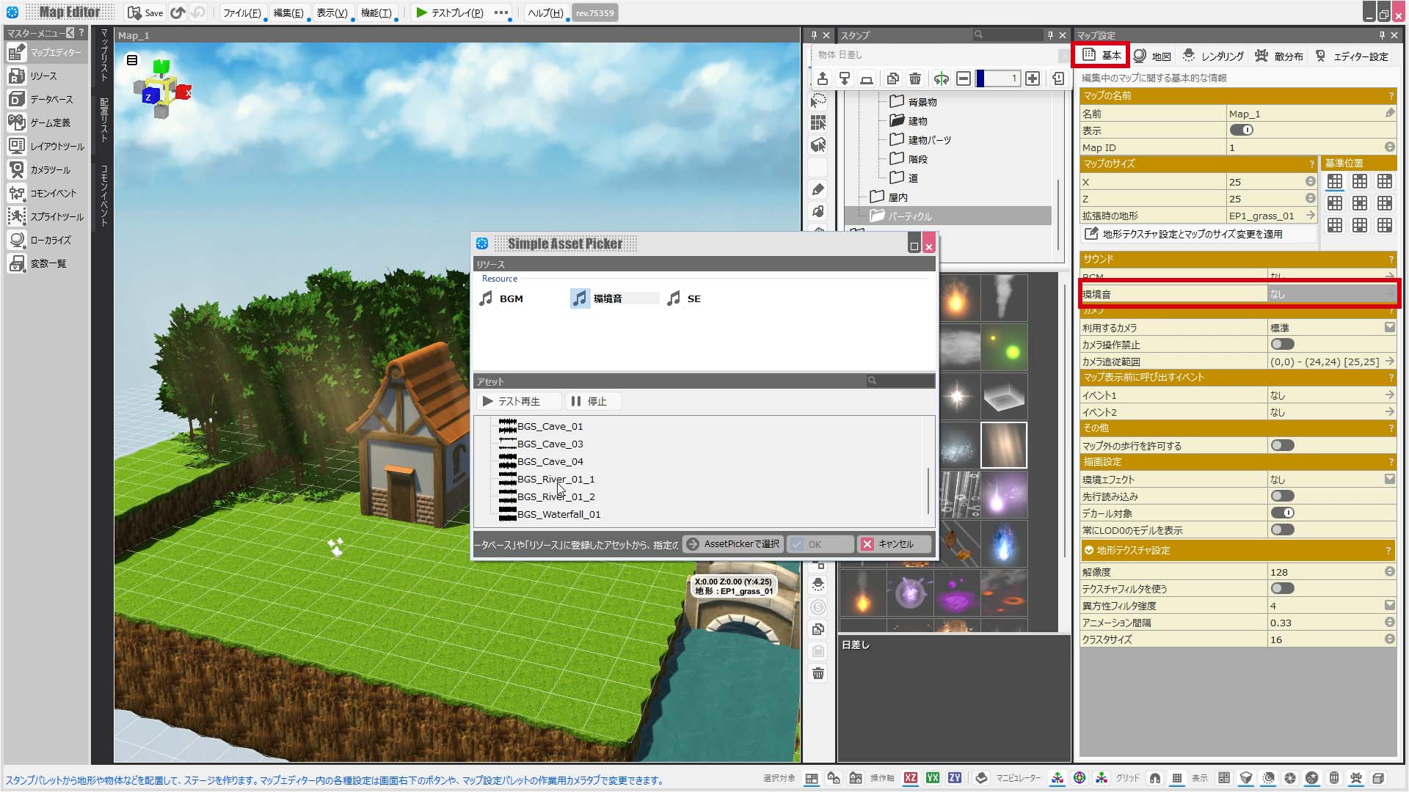1409x792 pixels.
Task: Collapse the 地形テクスチャ設定 section
Action: (1088, 550)
